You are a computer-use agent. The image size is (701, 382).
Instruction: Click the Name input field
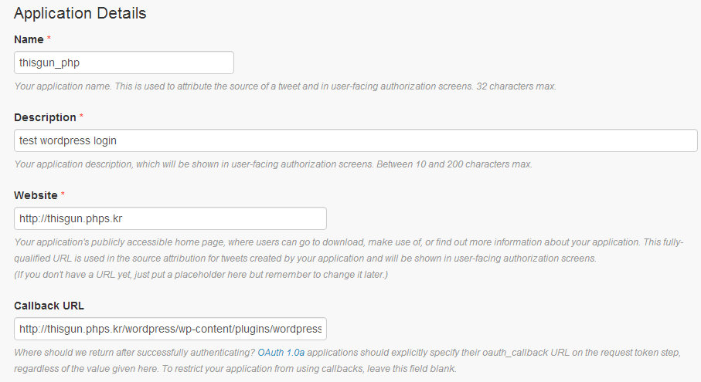point(124,63)
